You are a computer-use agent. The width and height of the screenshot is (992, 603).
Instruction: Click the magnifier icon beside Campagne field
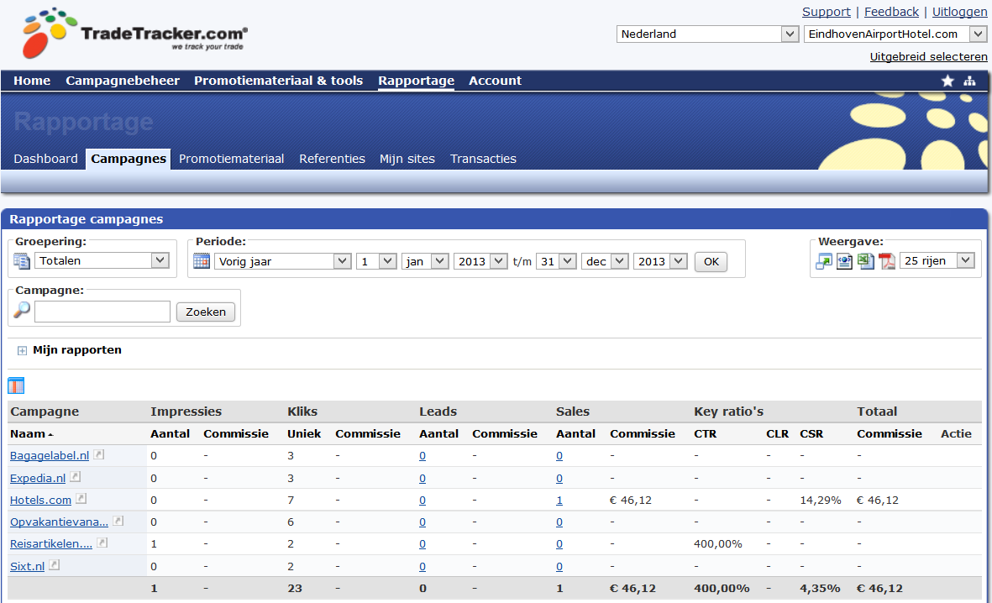coord(22,310)
